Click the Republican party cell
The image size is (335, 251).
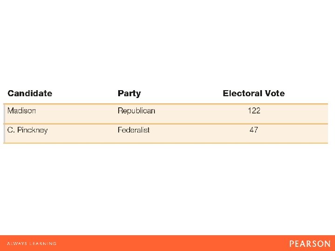(136, 111)
